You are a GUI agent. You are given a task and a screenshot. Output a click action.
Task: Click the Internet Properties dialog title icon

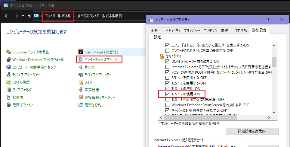pyautogui.click(x=151, y=20)
